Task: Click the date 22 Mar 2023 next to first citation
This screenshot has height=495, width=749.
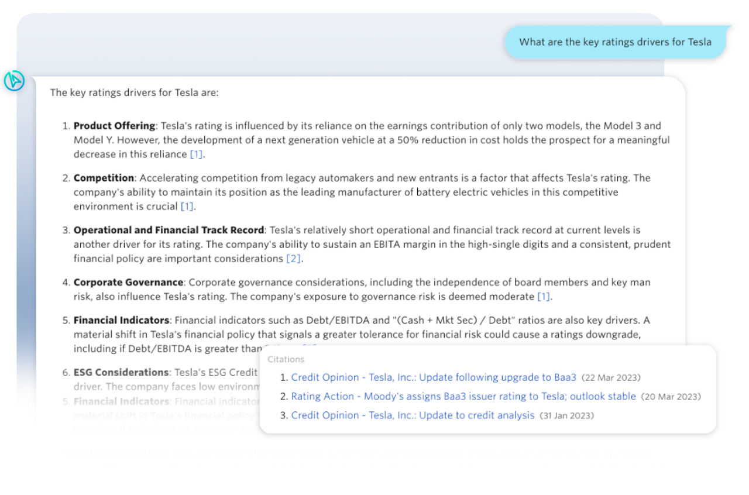Action: pyautogui.click(x=610, y=378)
